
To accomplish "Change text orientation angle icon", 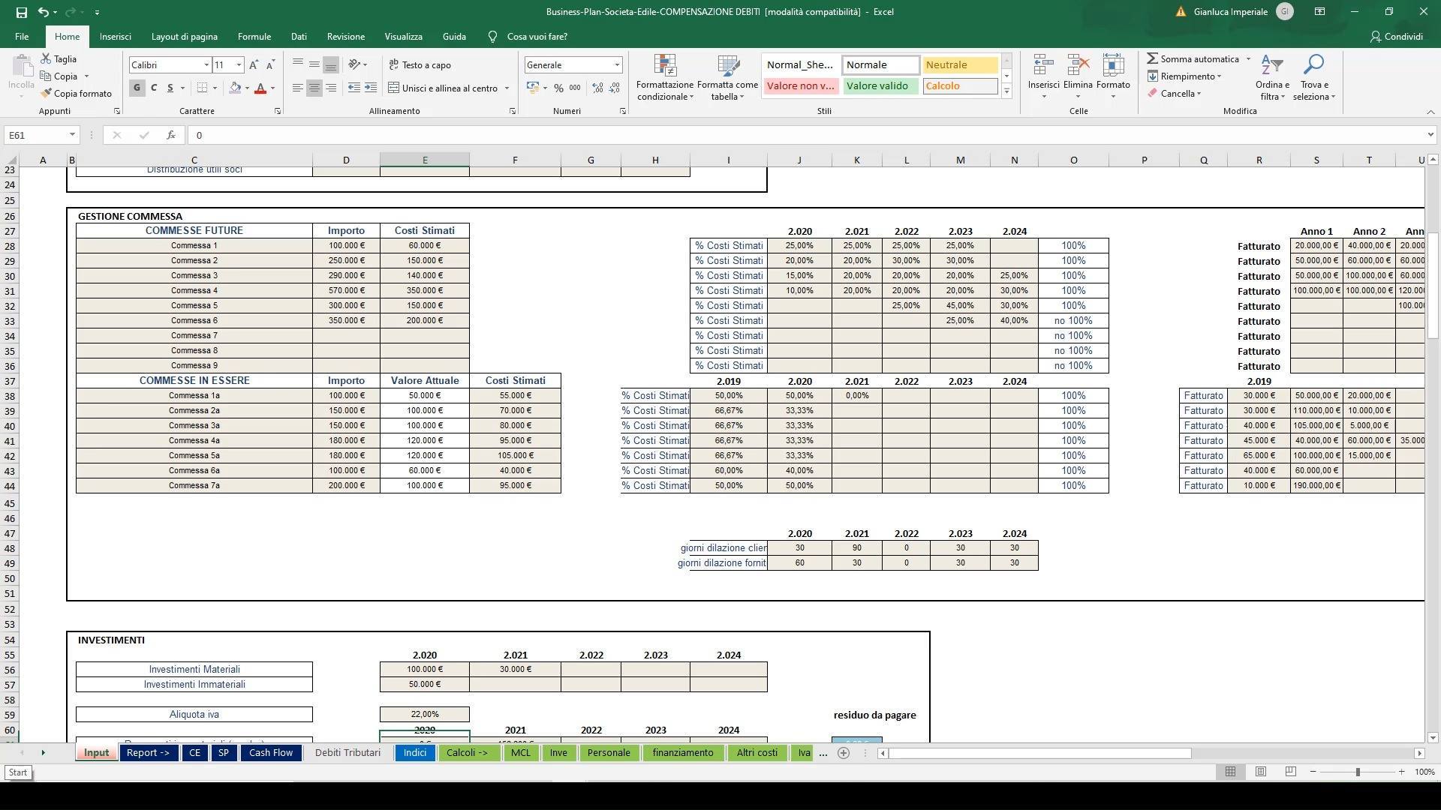I will 355,65.
